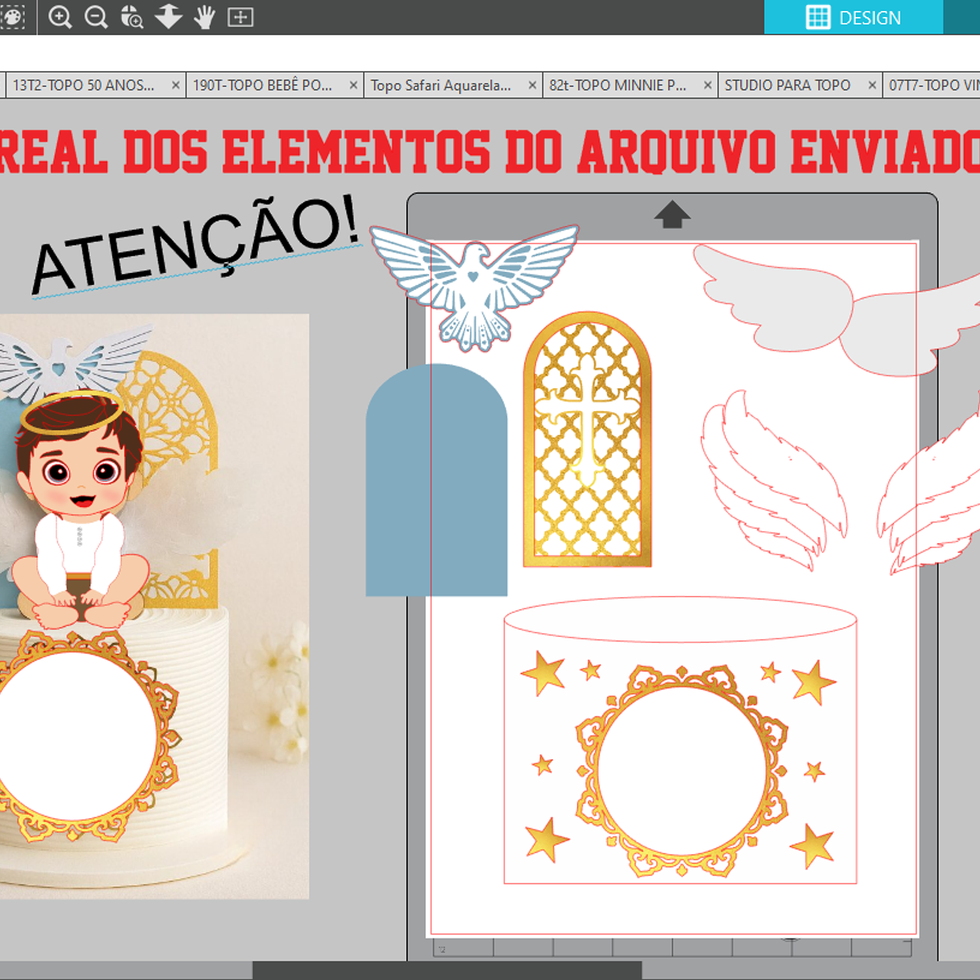Close the STUDIO PARA TOPO tab
The width and height of the screenshot is (980, 980).
872,86
